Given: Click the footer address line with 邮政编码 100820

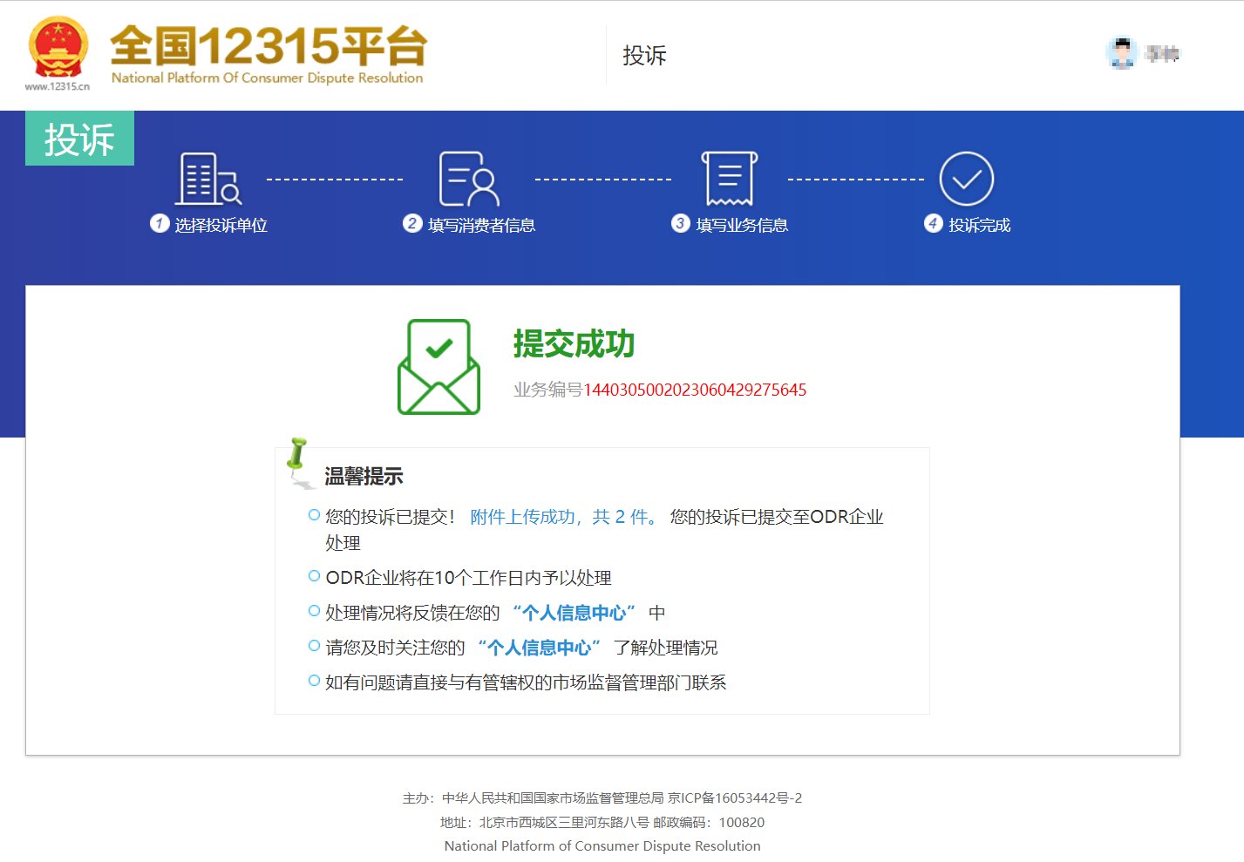Looking at the screenshot, I should click(x=602, y=822).
